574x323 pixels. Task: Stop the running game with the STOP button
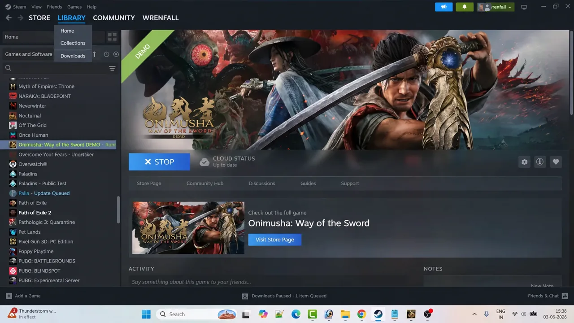[159, 162]
